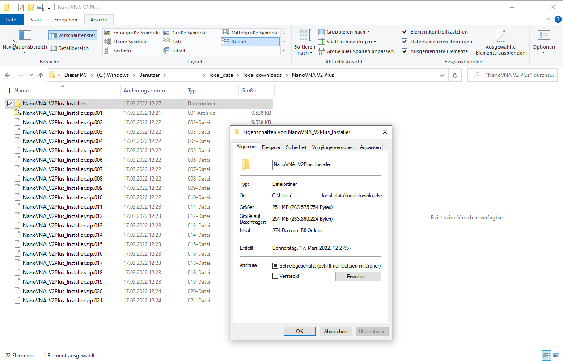
Task: Click Ausgewählte Elemente ausblenden
Action: click(500, 42)
